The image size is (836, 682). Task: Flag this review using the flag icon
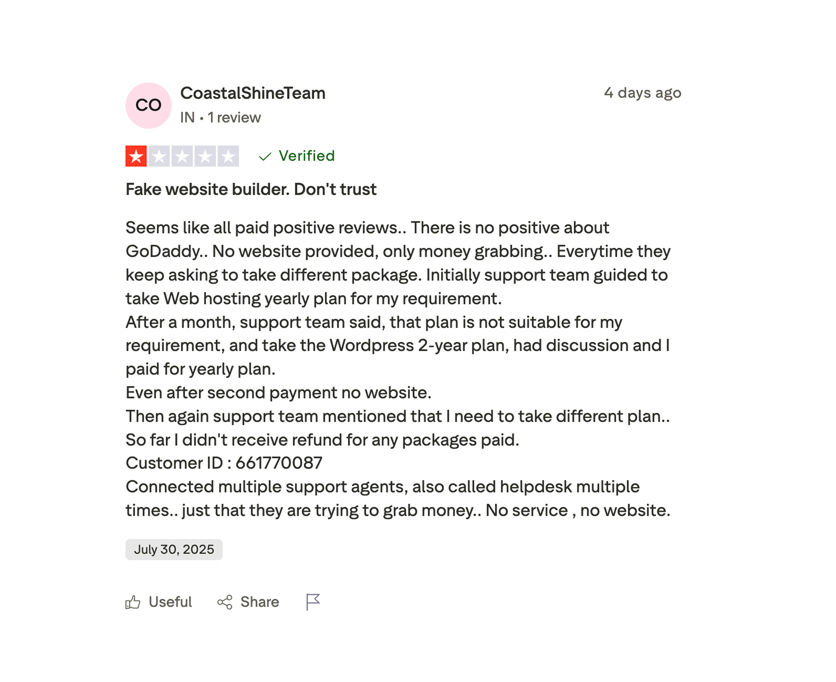coord(313,602)
